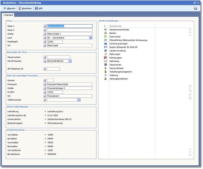The image size is (203, 169).
Task: Click the Mahngruppen icon
Action: click(106, 58)
